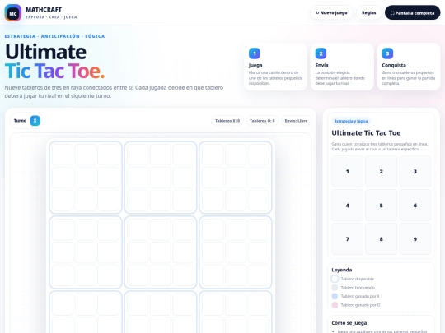Select mini board 4 in the guide grid
Screen dimensions: 445x333
coord(348,206)
